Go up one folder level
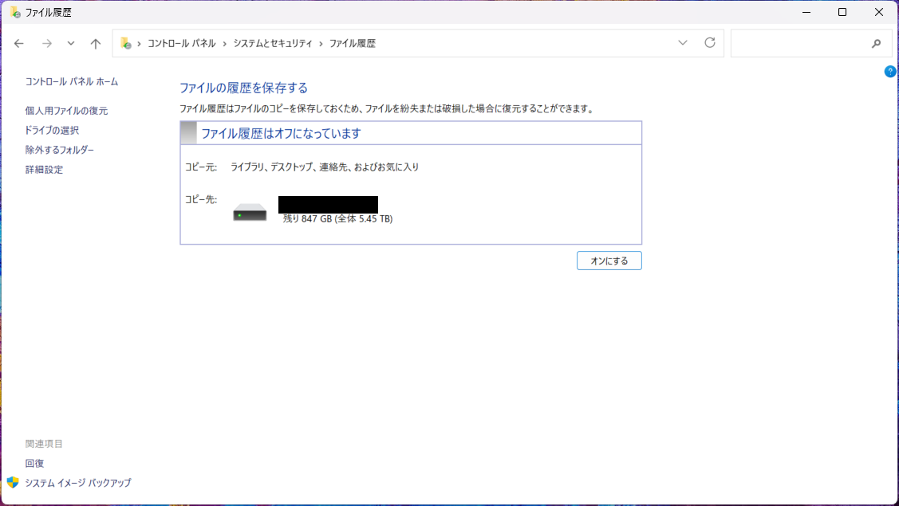This screenshot has height=506, width=899. point(96,44)
